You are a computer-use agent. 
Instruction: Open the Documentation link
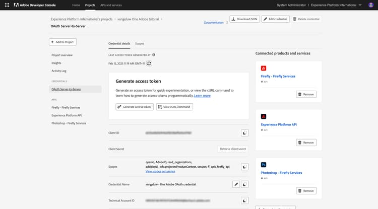click(x=214, y=23)
